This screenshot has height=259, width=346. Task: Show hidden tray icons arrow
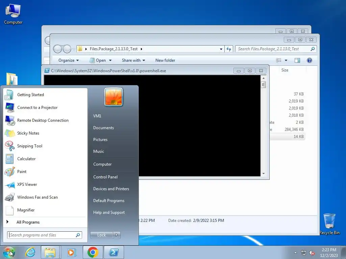[295, 253]
